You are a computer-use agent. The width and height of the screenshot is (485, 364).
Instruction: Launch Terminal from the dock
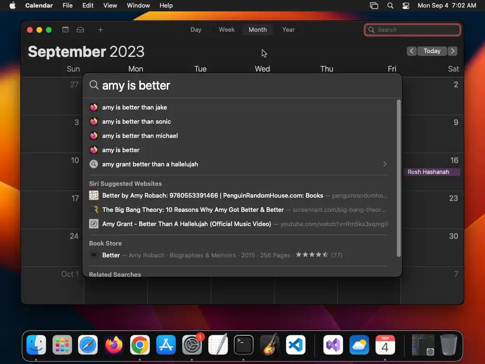tap(243, 345)
